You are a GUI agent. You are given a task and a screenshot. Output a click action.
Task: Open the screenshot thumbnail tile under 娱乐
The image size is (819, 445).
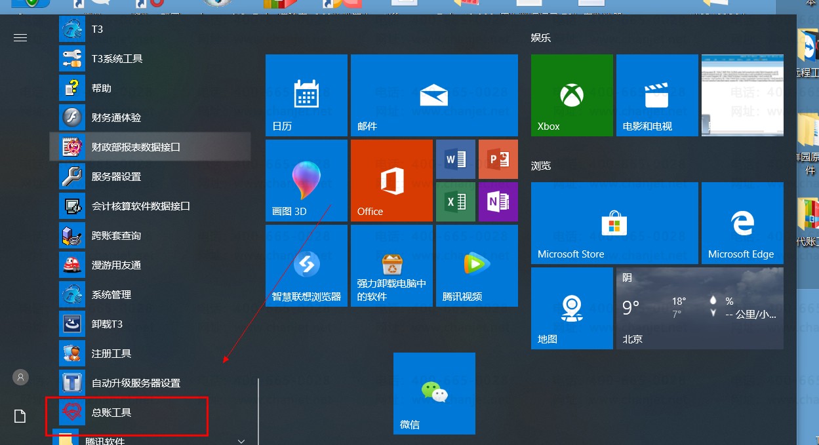(x=742, y=95)
